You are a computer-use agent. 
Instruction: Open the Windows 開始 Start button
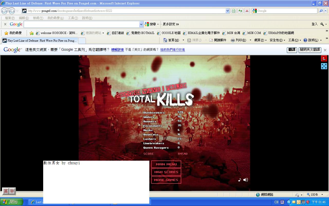[12, 202]
